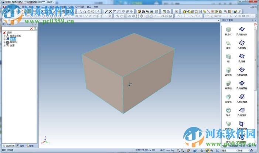Click the triangle sketch icon in the top toolbar
This screenshot has width=259, height=153.
(x=85, y=11)
